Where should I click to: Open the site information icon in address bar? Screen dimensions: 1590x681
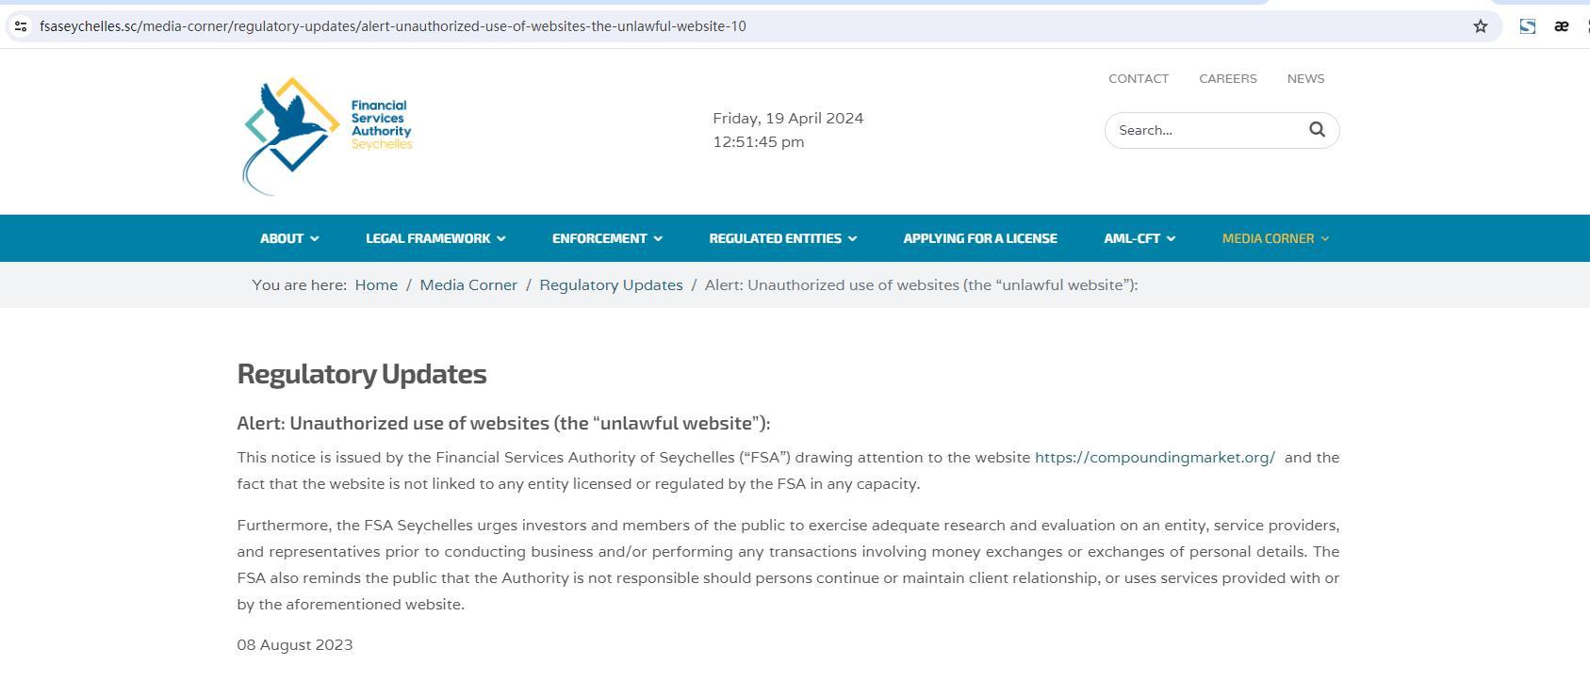(21, 26)
